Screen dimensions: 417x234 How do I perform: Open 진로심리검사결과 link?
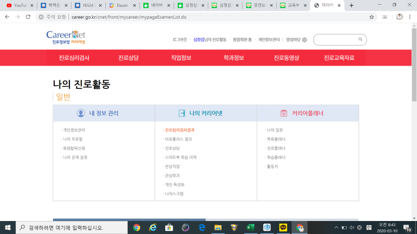coord(179,130)
